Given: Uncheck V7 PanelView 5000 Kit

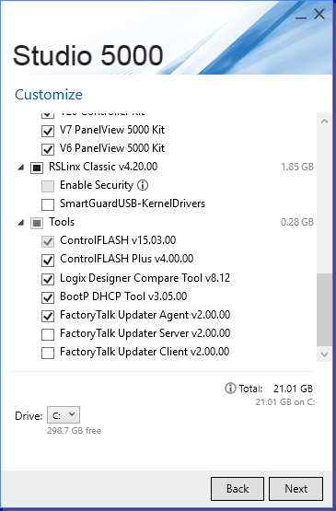Looking at the screenshot, I should point(48,131).
